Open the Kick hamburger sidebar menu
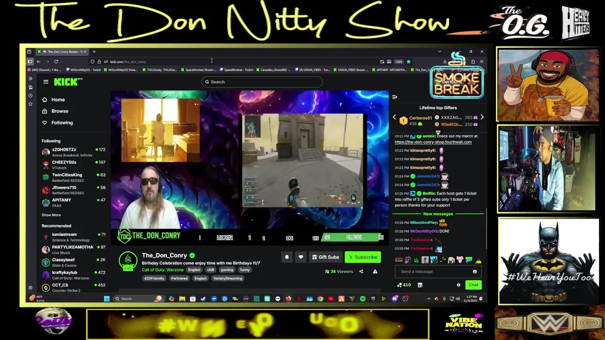605x340 pixels. [x=46, y=82]
